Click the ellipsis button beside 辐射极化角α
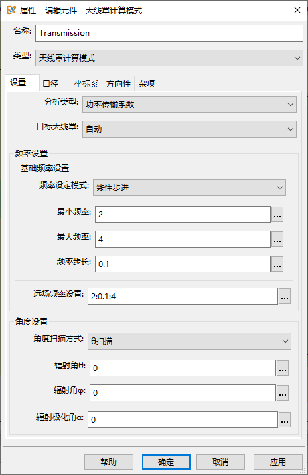Screen dimensions: 308x475 click(x=285, y=419)
